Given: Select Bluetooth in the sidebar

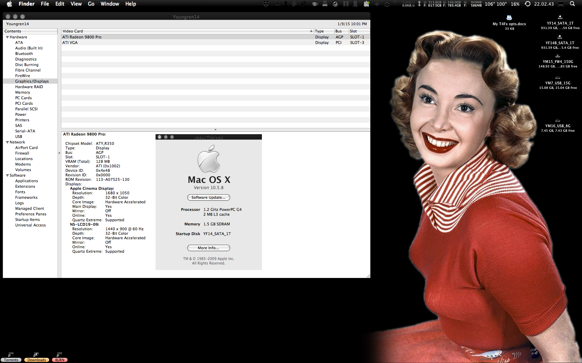Looking at the screenshot, I should [24, 54].
